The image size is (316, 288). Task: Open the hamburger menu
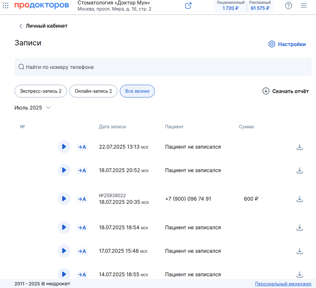[x=304, y=6]
